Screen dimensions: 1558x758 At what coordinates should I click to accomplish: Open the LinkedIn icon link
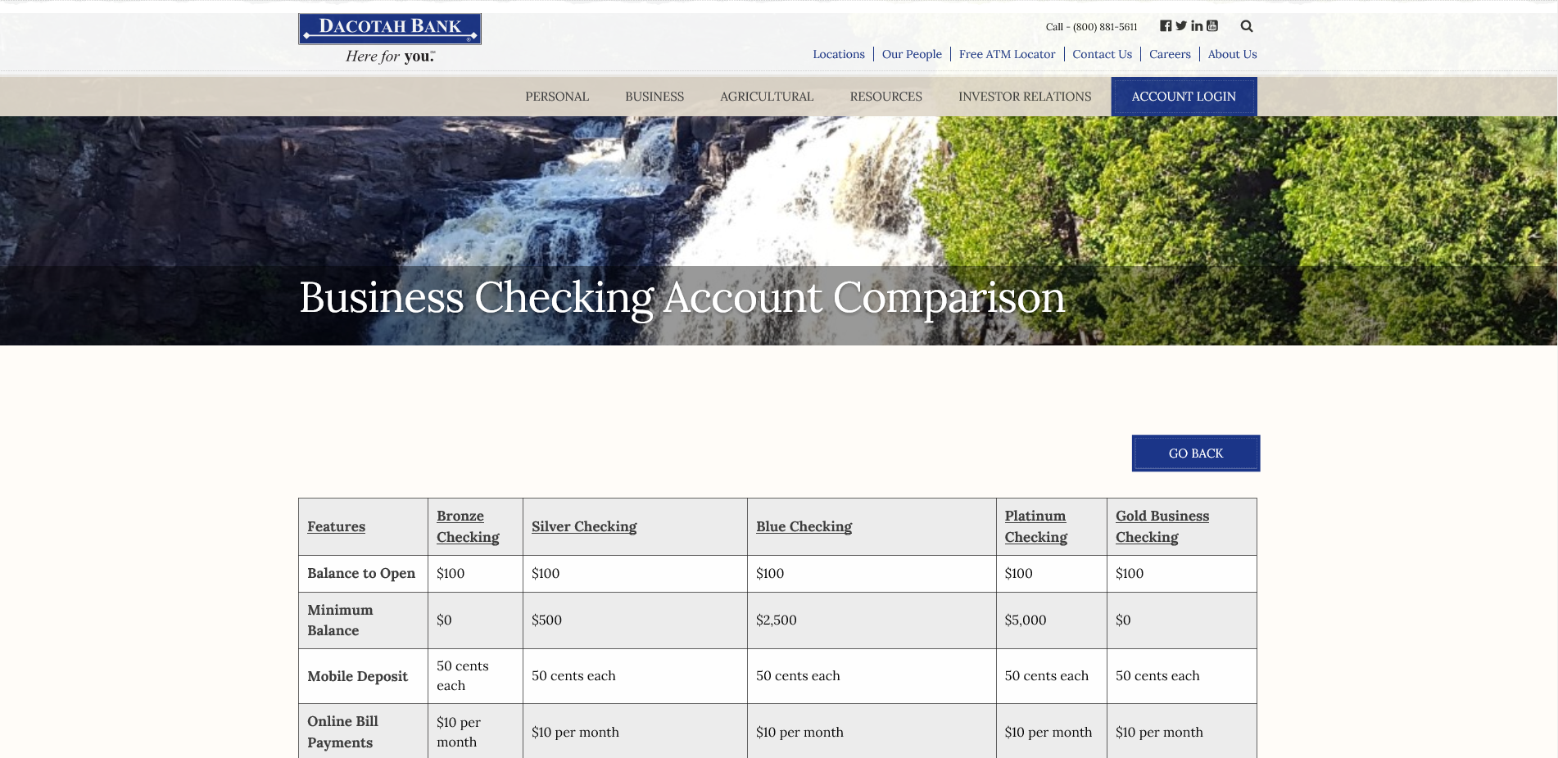tap(1197, 26)
